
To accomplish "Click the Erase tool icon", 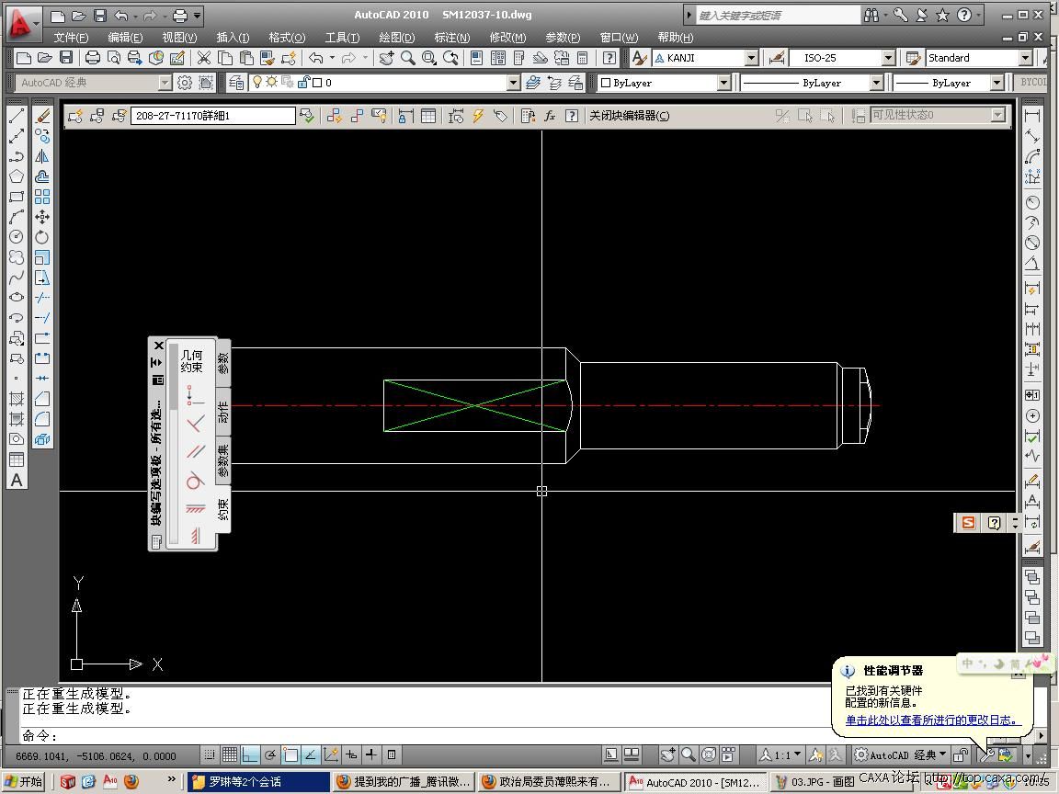I will (42, 117).
